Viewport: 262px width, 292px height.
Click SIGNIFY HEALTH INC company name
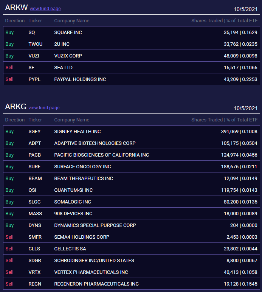click(x=78, y=132)
